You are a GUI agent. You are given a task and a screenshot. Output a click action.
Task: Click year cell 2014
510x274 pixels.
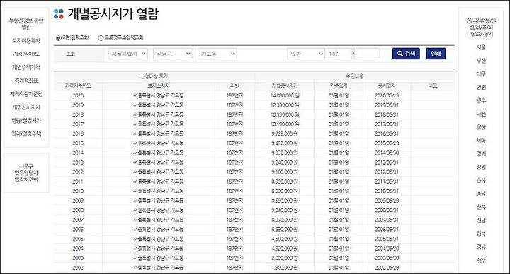click(x=78, y=153)
